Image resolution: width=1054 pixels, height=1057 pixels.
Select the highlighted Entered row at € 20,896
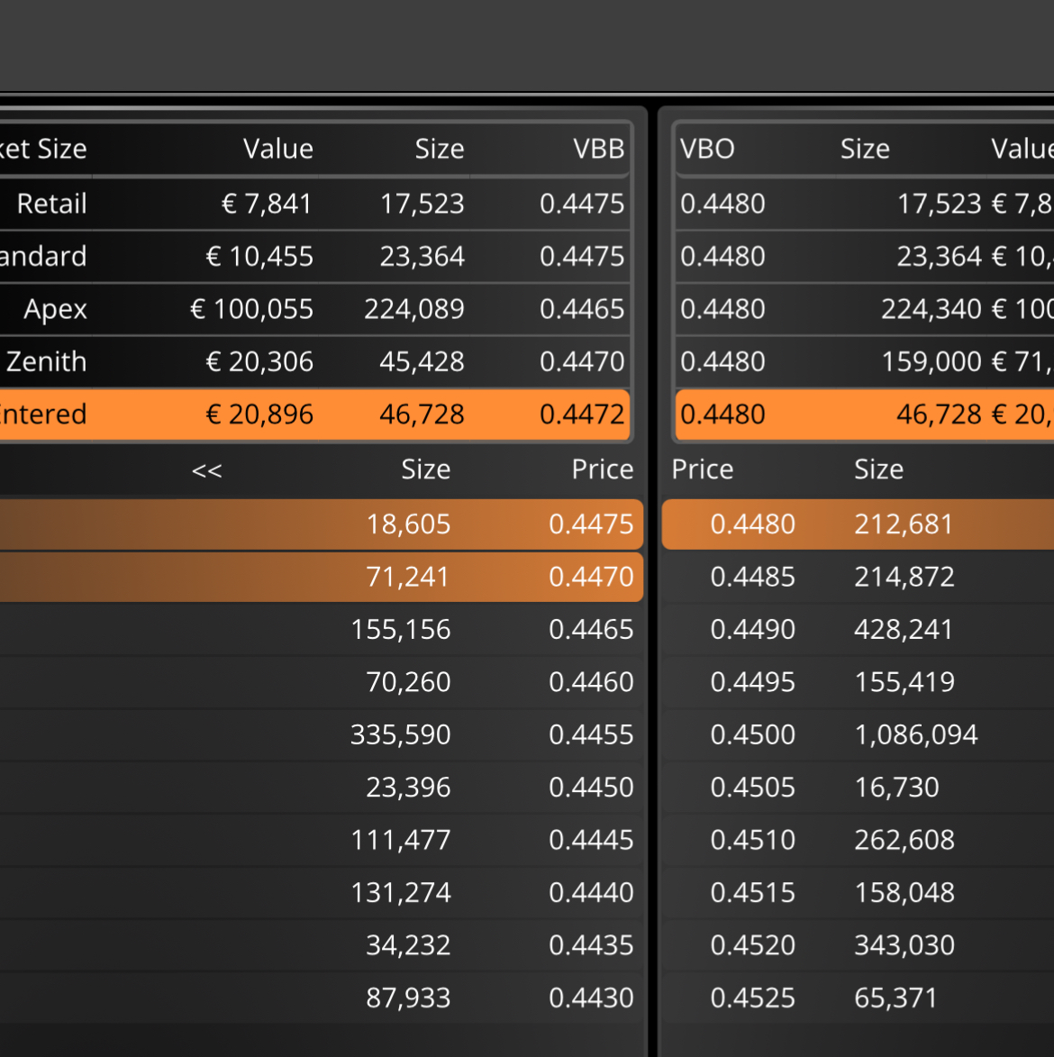[314, 414]
